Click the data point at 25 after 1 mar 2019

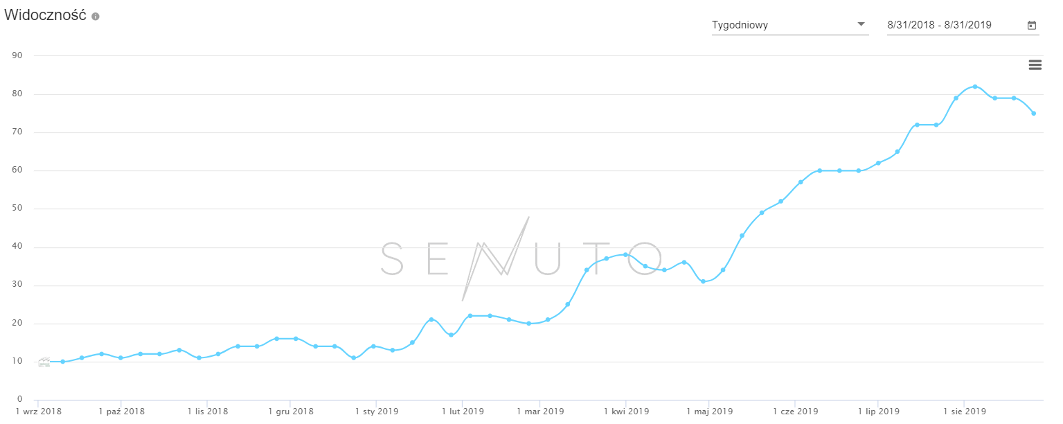(x=567, y=304)
